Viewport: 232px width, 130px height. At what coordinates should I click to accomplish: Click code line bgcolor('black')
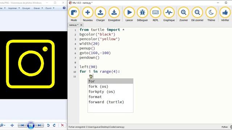click(97, 34)
